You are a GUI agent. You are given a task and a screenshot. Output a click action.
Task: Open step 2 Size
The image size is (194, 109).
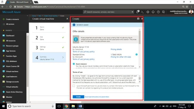point(49,38)
